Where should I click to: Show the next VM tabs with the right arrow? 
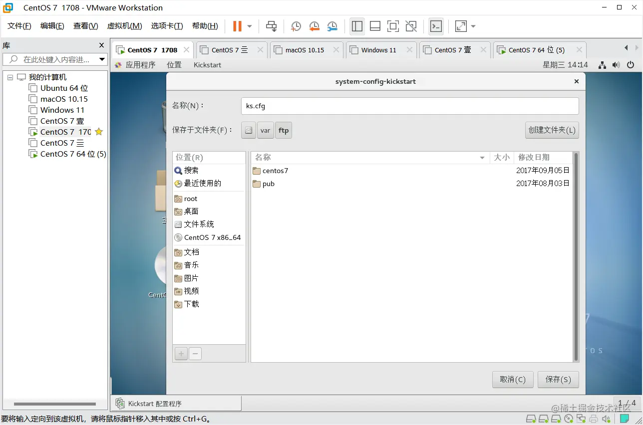[x=637, y=48]
